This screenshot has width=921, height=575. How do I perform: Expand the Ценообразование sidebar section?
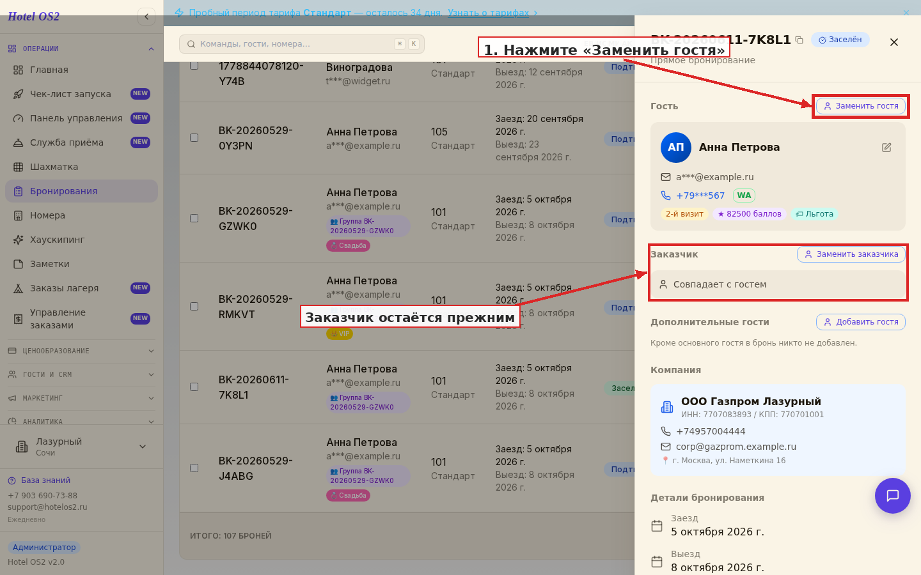(x=81, y=351)
